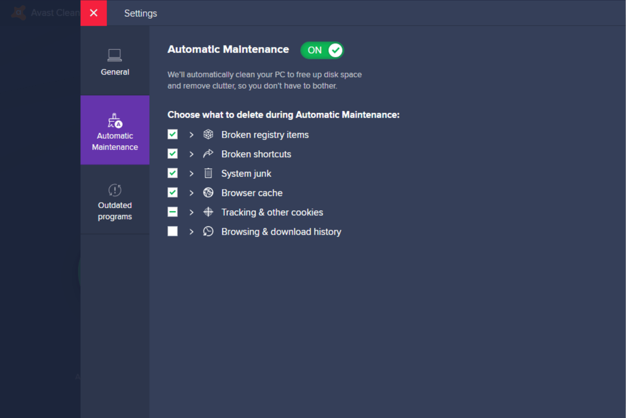Click the Settings header label
This screenshot has width=626, height=418.
click(x=140, y=13)
